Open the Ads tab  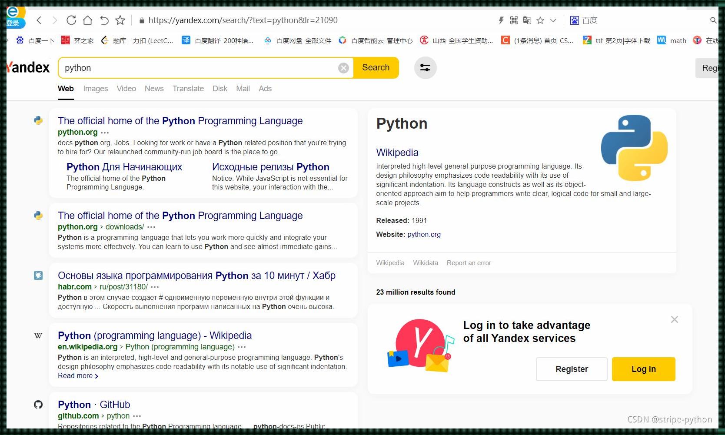(x=265, y=89)
